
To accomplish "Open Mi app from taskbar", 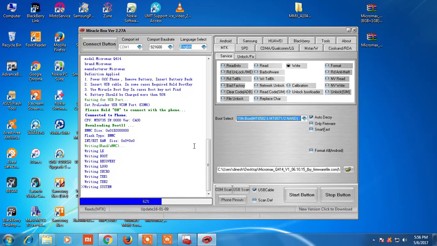I will tap(88, 240).
